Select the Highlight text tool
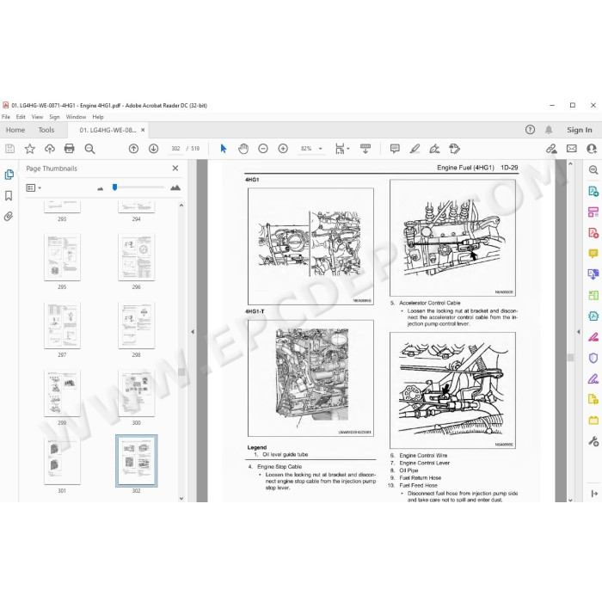Viewport: 602px width, 602px height. (415, 149)
